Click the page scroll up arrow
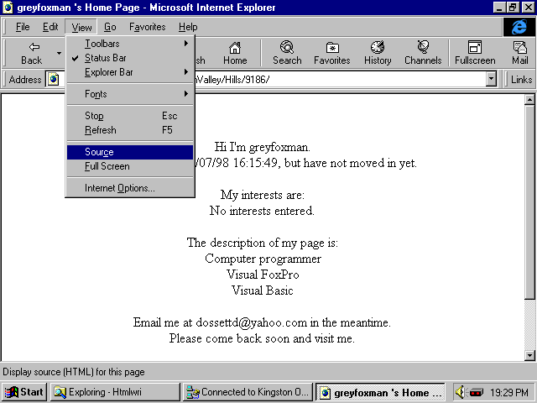 [529, 100]
